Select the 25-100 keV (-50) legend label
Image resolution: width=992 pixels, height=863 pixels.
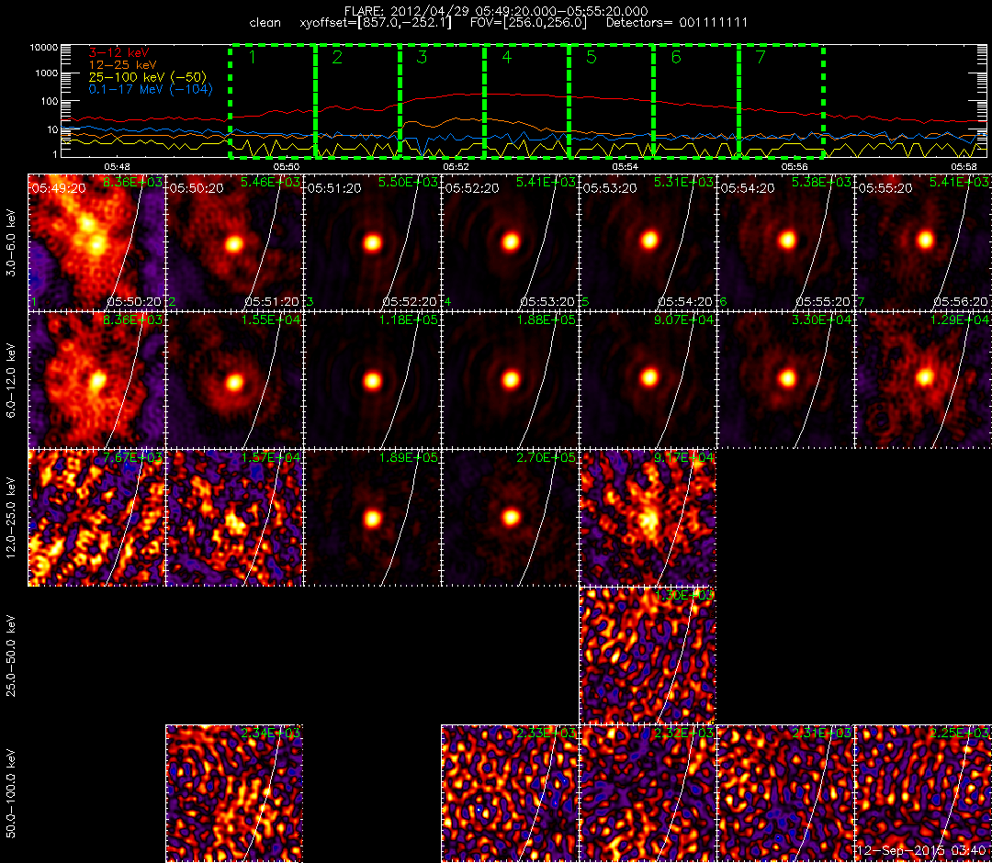pyautogui.click(x=148, y=77)
